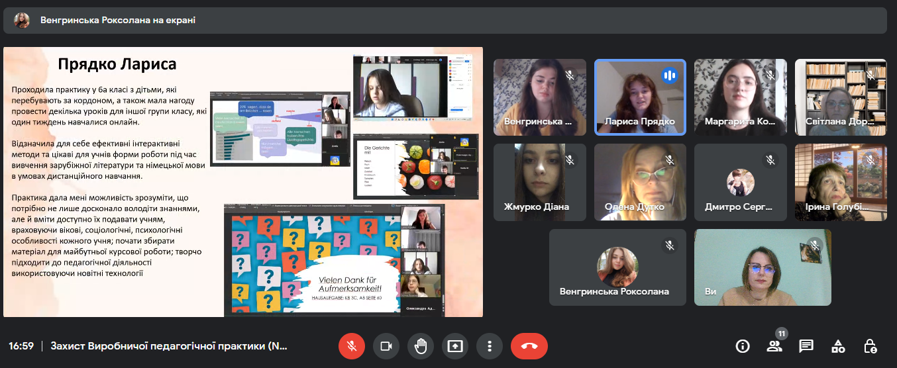The width and height of the screenshot is (897, 368).
Task: Open host controls lock icon
Action: 870,345
